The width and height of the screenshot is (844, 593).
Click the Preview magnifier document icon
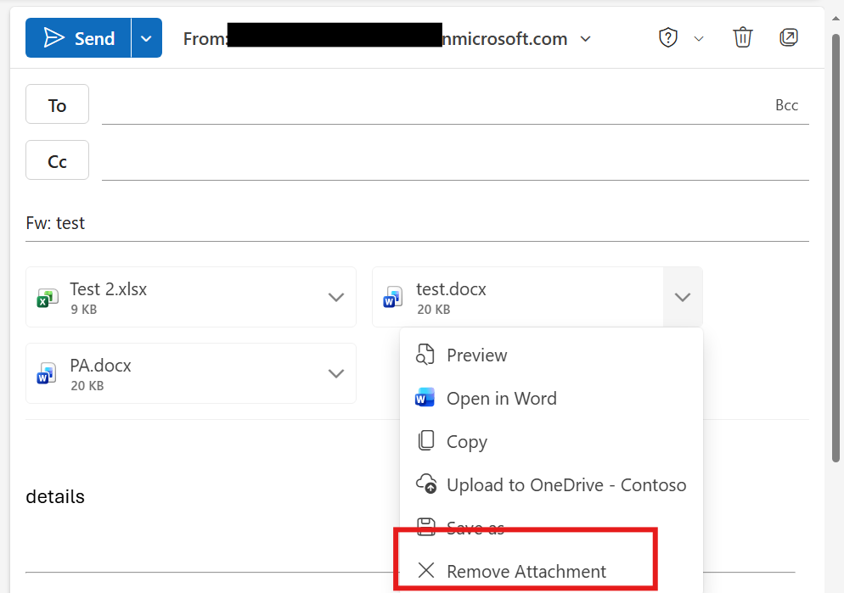[x=425, y=355]
